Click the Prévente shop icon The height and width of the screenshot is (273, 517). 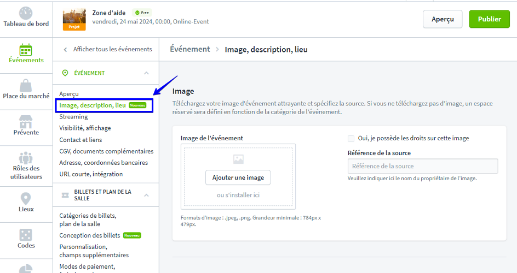(x=26, y=121)
